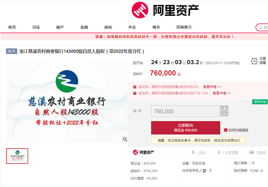Open the 招商推介 navigation tab
Image resolution: width=268 pixels, height=187 pixels.
(184, 27)
